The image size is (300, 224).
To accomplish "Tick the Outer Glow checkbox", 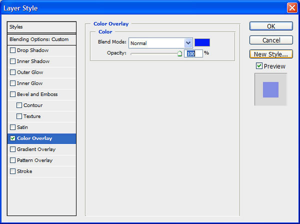I will click(x=12, y=72).
